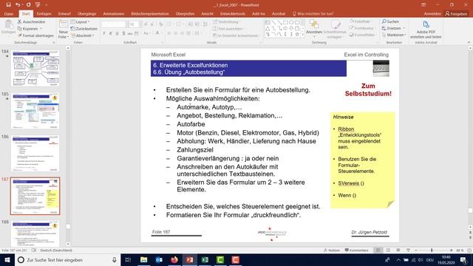Image resolution: width=473 pixels, height=266 pixels.
Task: Click In SmartArt konvertieren button
Action: [x=236, y=35]
